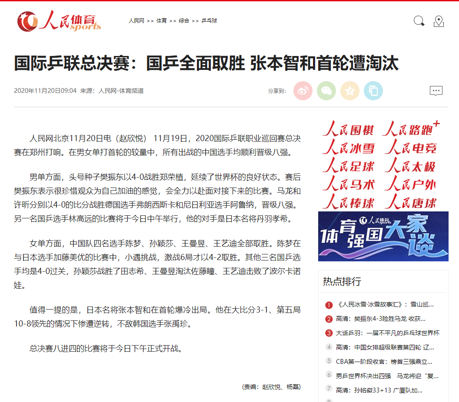Viewport: 459px width, 402px height.
Task: Open 人民电竞 channel link
Action: tap(411, 147)
